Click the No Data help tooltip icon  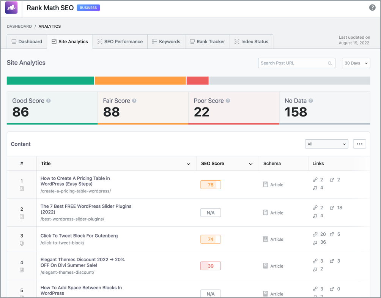tap(311, 101)
